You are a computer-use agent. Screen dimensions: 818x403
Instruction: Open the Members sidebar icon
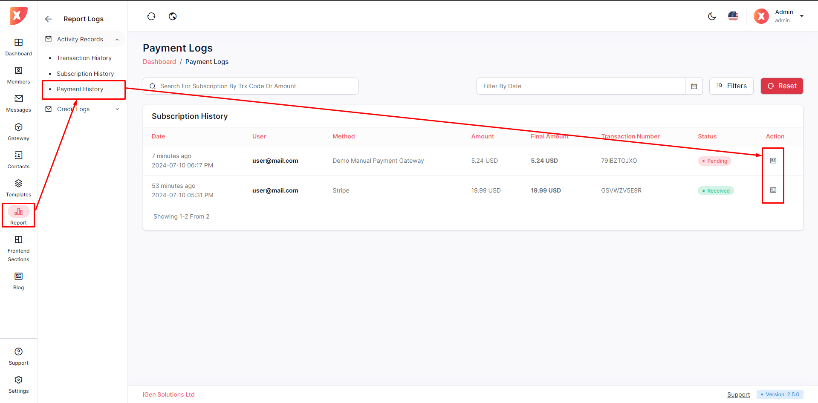(18, 75)
